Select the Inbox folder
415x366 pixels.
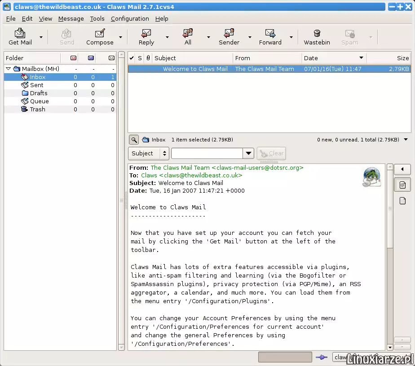(60, 77)
